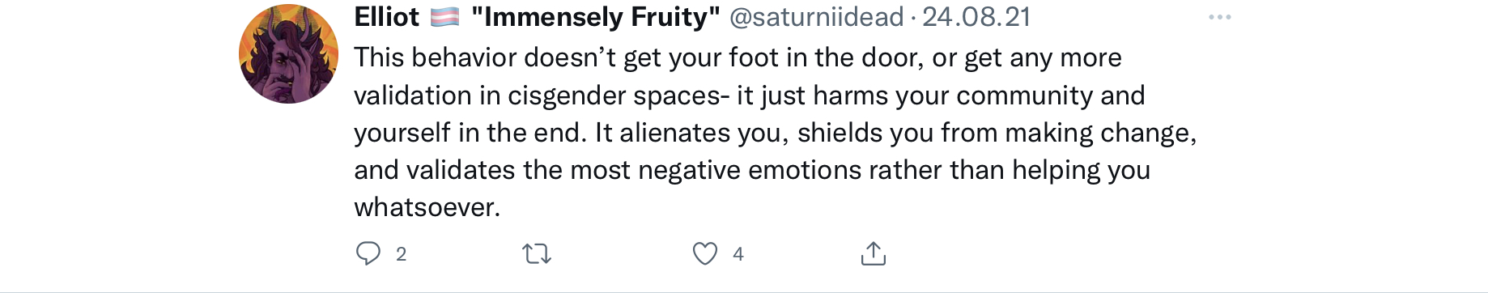Like the tweet with the heart icon

coord(705,253)
